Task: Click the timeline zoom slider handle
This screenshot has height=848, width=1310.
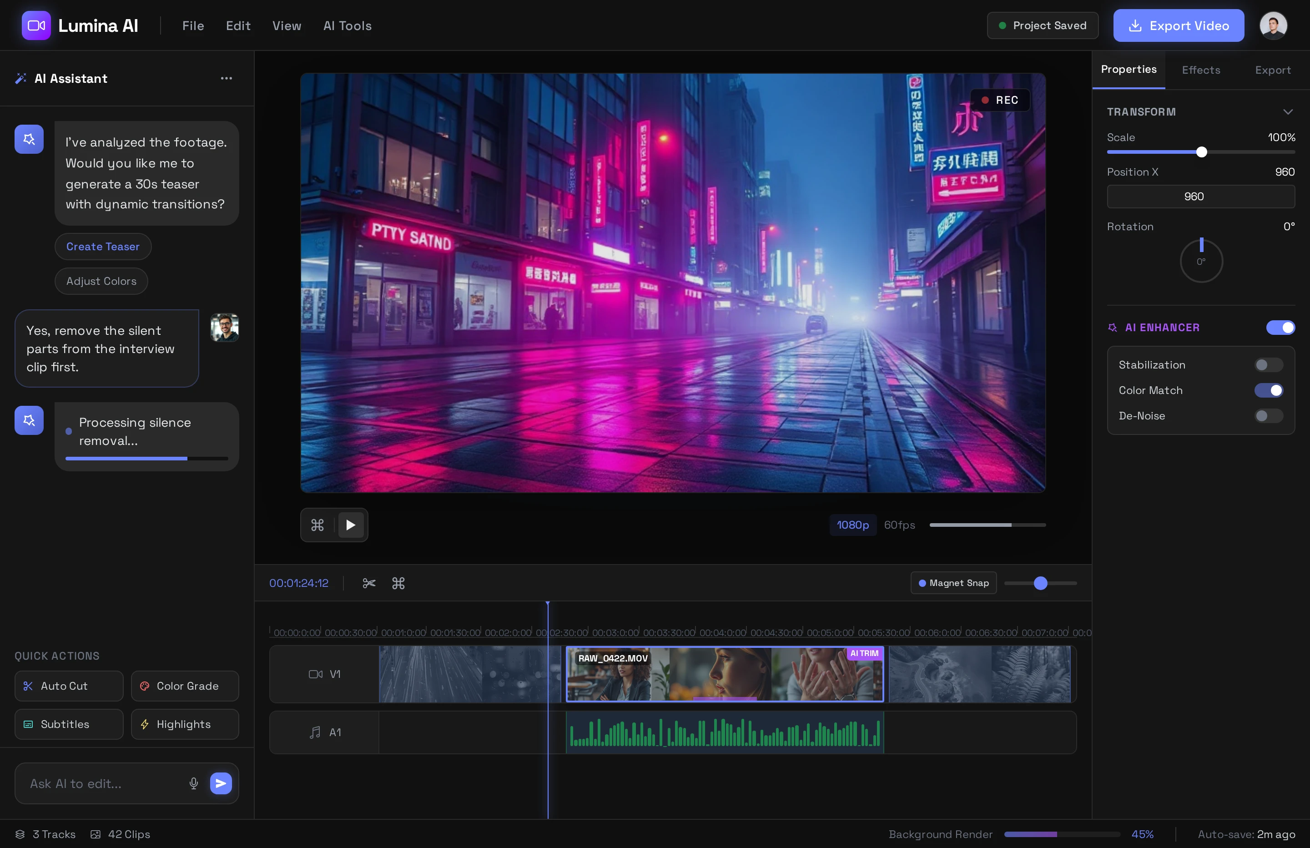Action: [x=1040, y=583]
